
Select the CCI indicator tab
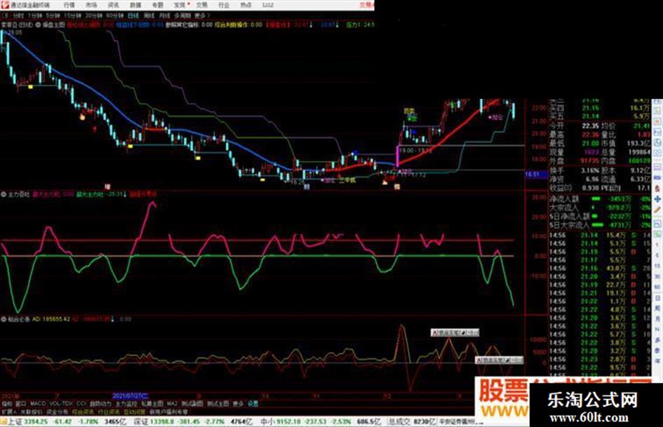coord(81,404)
